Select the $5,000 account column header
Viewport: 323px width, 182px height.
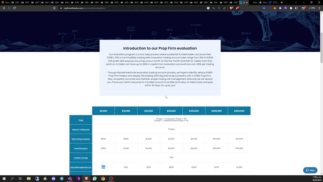pos(103,111)
